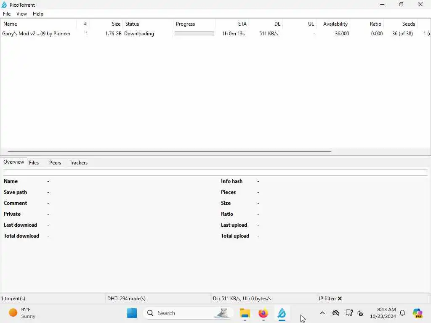
Task: Sort torrents by Size column header
Action: 106,24
